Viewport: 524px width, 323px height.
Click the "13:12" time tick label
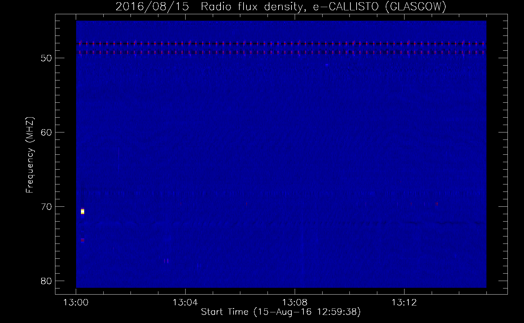404,303
